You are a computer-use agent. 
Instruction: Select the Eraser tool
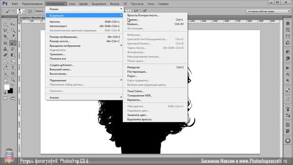coord(5,55)
